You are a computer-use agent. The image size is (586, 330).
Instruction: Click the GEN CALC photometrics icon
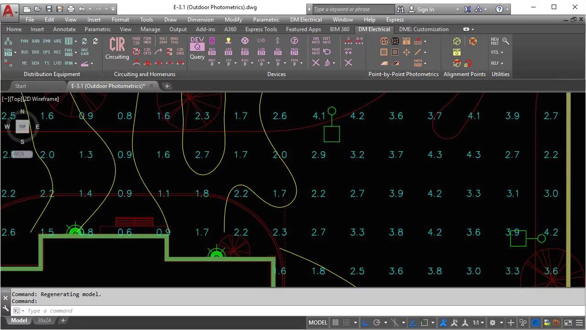coord(384,41)
